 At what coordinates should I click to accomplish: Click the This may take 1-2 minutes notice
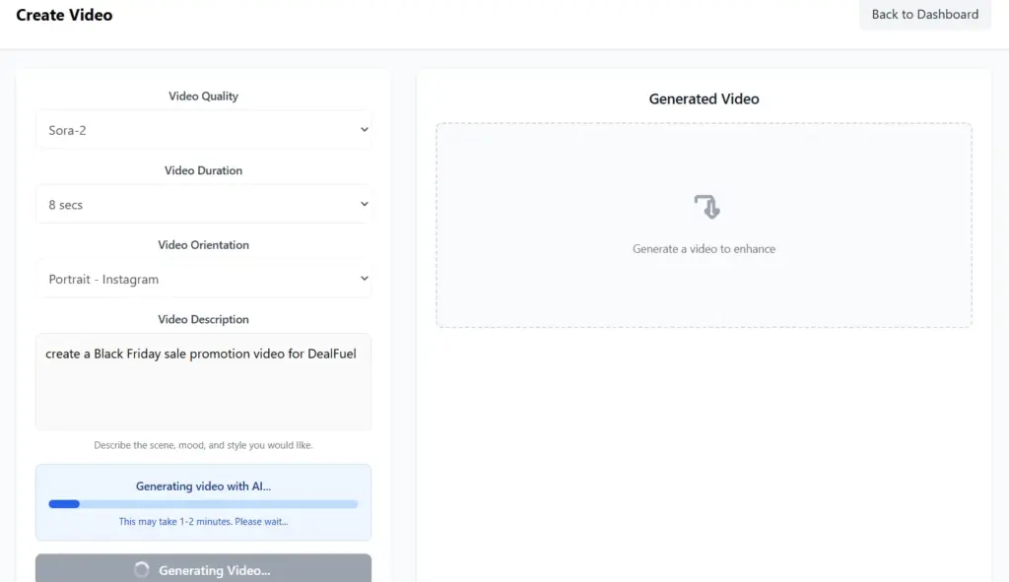click(x=203, y=520)
